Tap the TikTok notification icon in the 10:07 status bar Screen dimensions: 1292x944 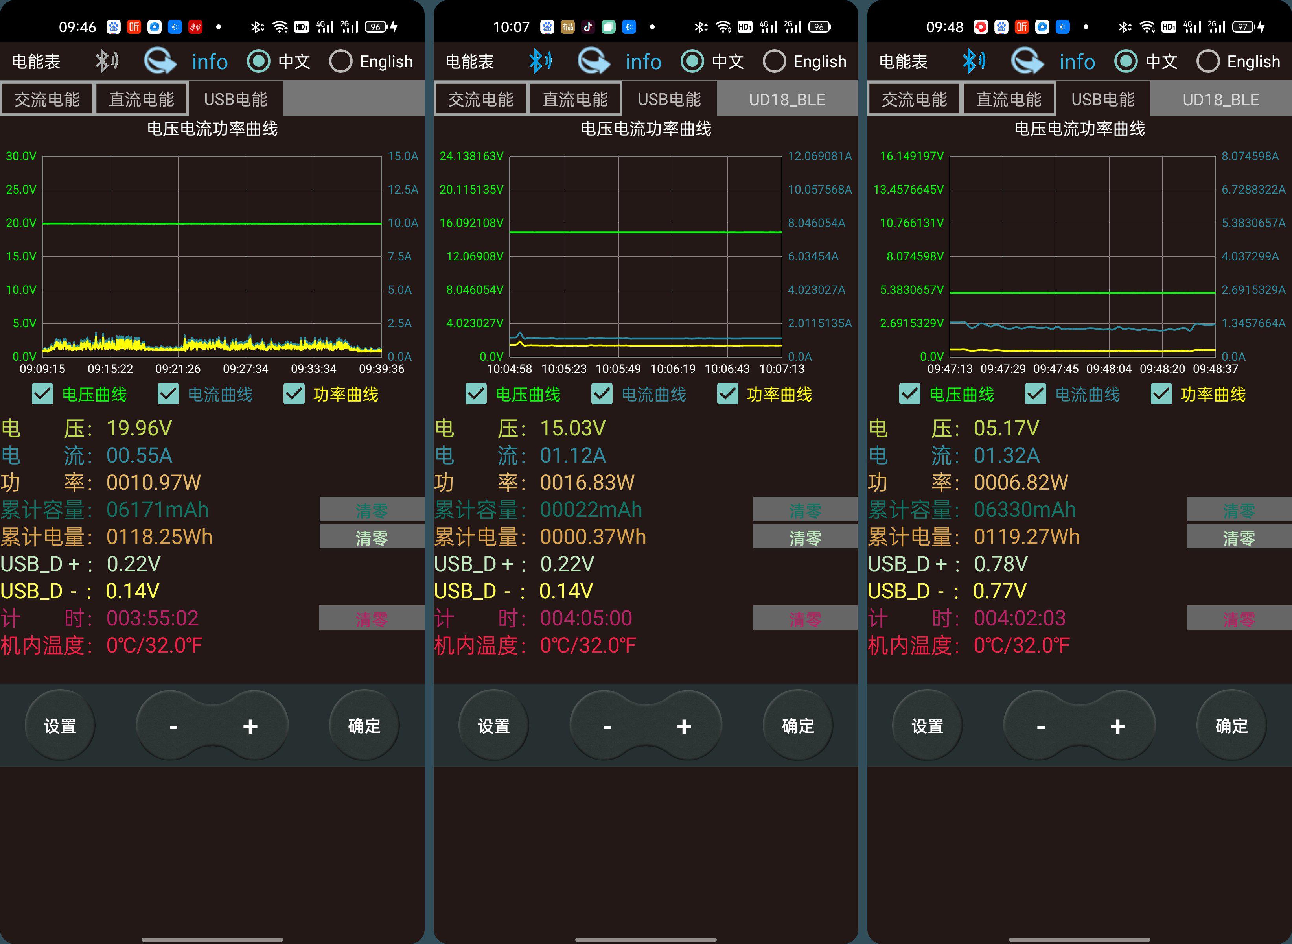588,27
